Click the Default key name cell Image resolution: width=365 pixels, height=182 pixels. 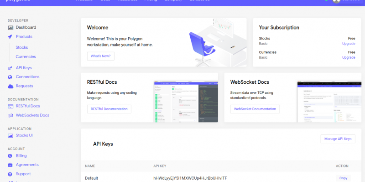(92, 178)
